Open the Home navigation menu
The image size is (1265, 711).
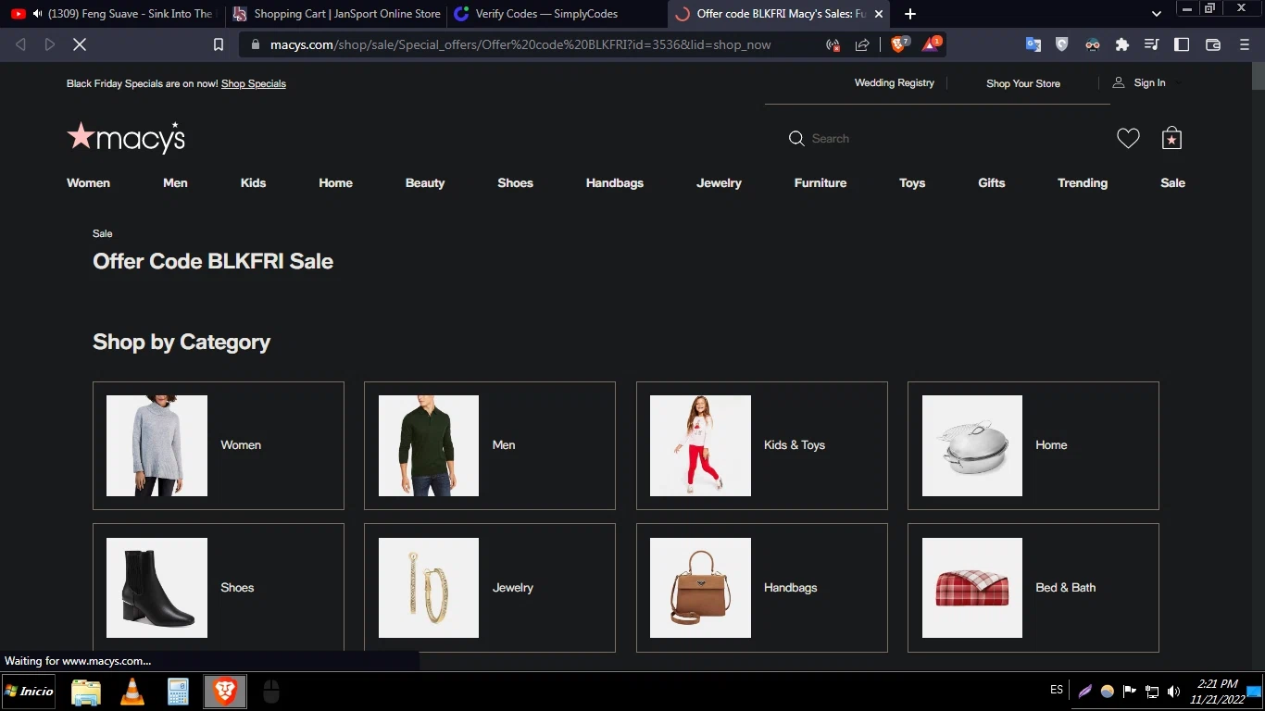pyautogui.click(x=335, y=183)
